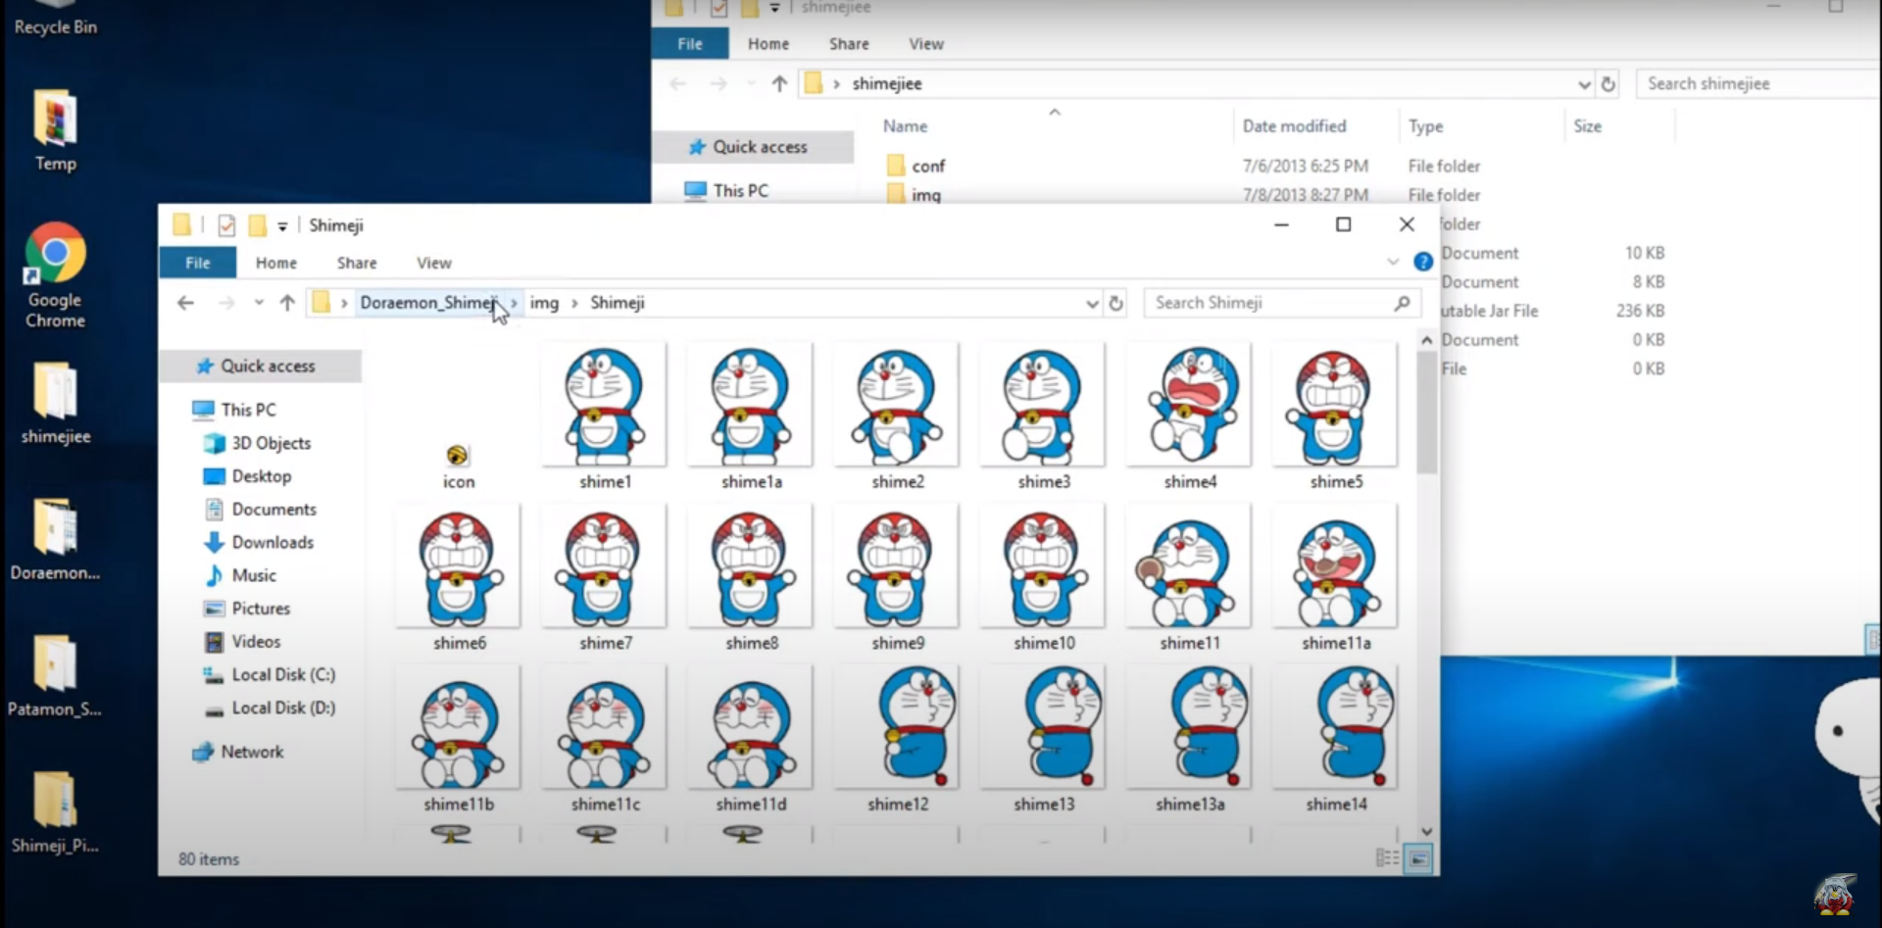Viewport: 1882px width, 928px height.
Task: Click New folder quick access toolbar icon in Shimeji
Action: [x=257, y=225]
